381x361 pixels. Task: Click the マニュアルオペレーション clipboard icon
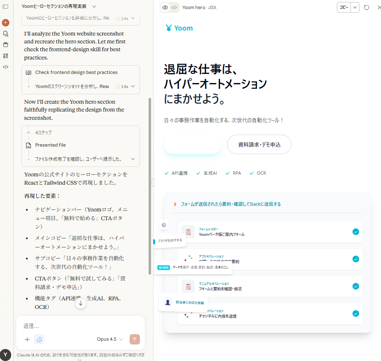[x=188, y=286]
